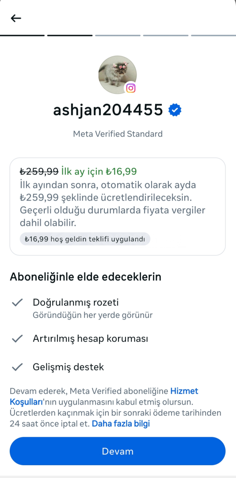Select the third progress step bar
The width and height of the screenshot is (236, 478).
[x=118, y=35]
